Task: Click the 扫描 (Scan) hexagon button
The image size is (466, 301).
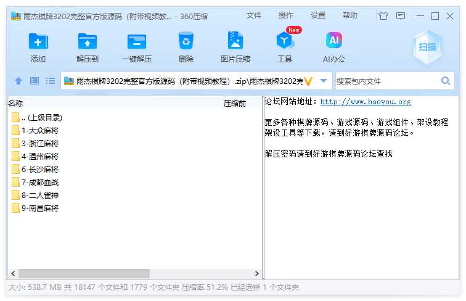Action: coord(427,47)
